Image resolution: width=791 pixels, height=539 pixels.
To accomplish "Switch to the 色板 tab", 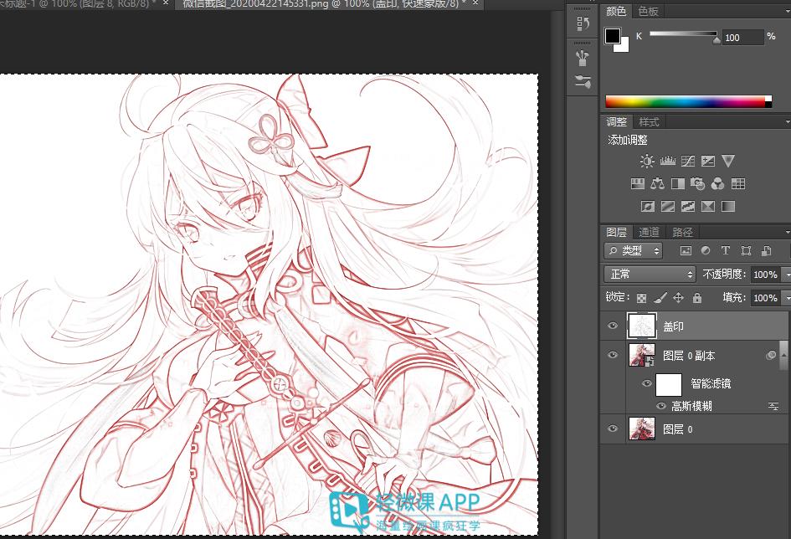I will (648, 12).
